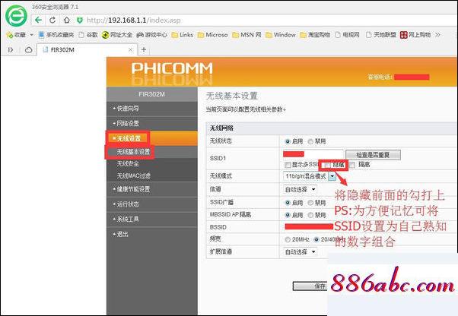Set 无线状态 to 禁用
The width and height of the screenshot is (458, 316).
click(310, 141)
